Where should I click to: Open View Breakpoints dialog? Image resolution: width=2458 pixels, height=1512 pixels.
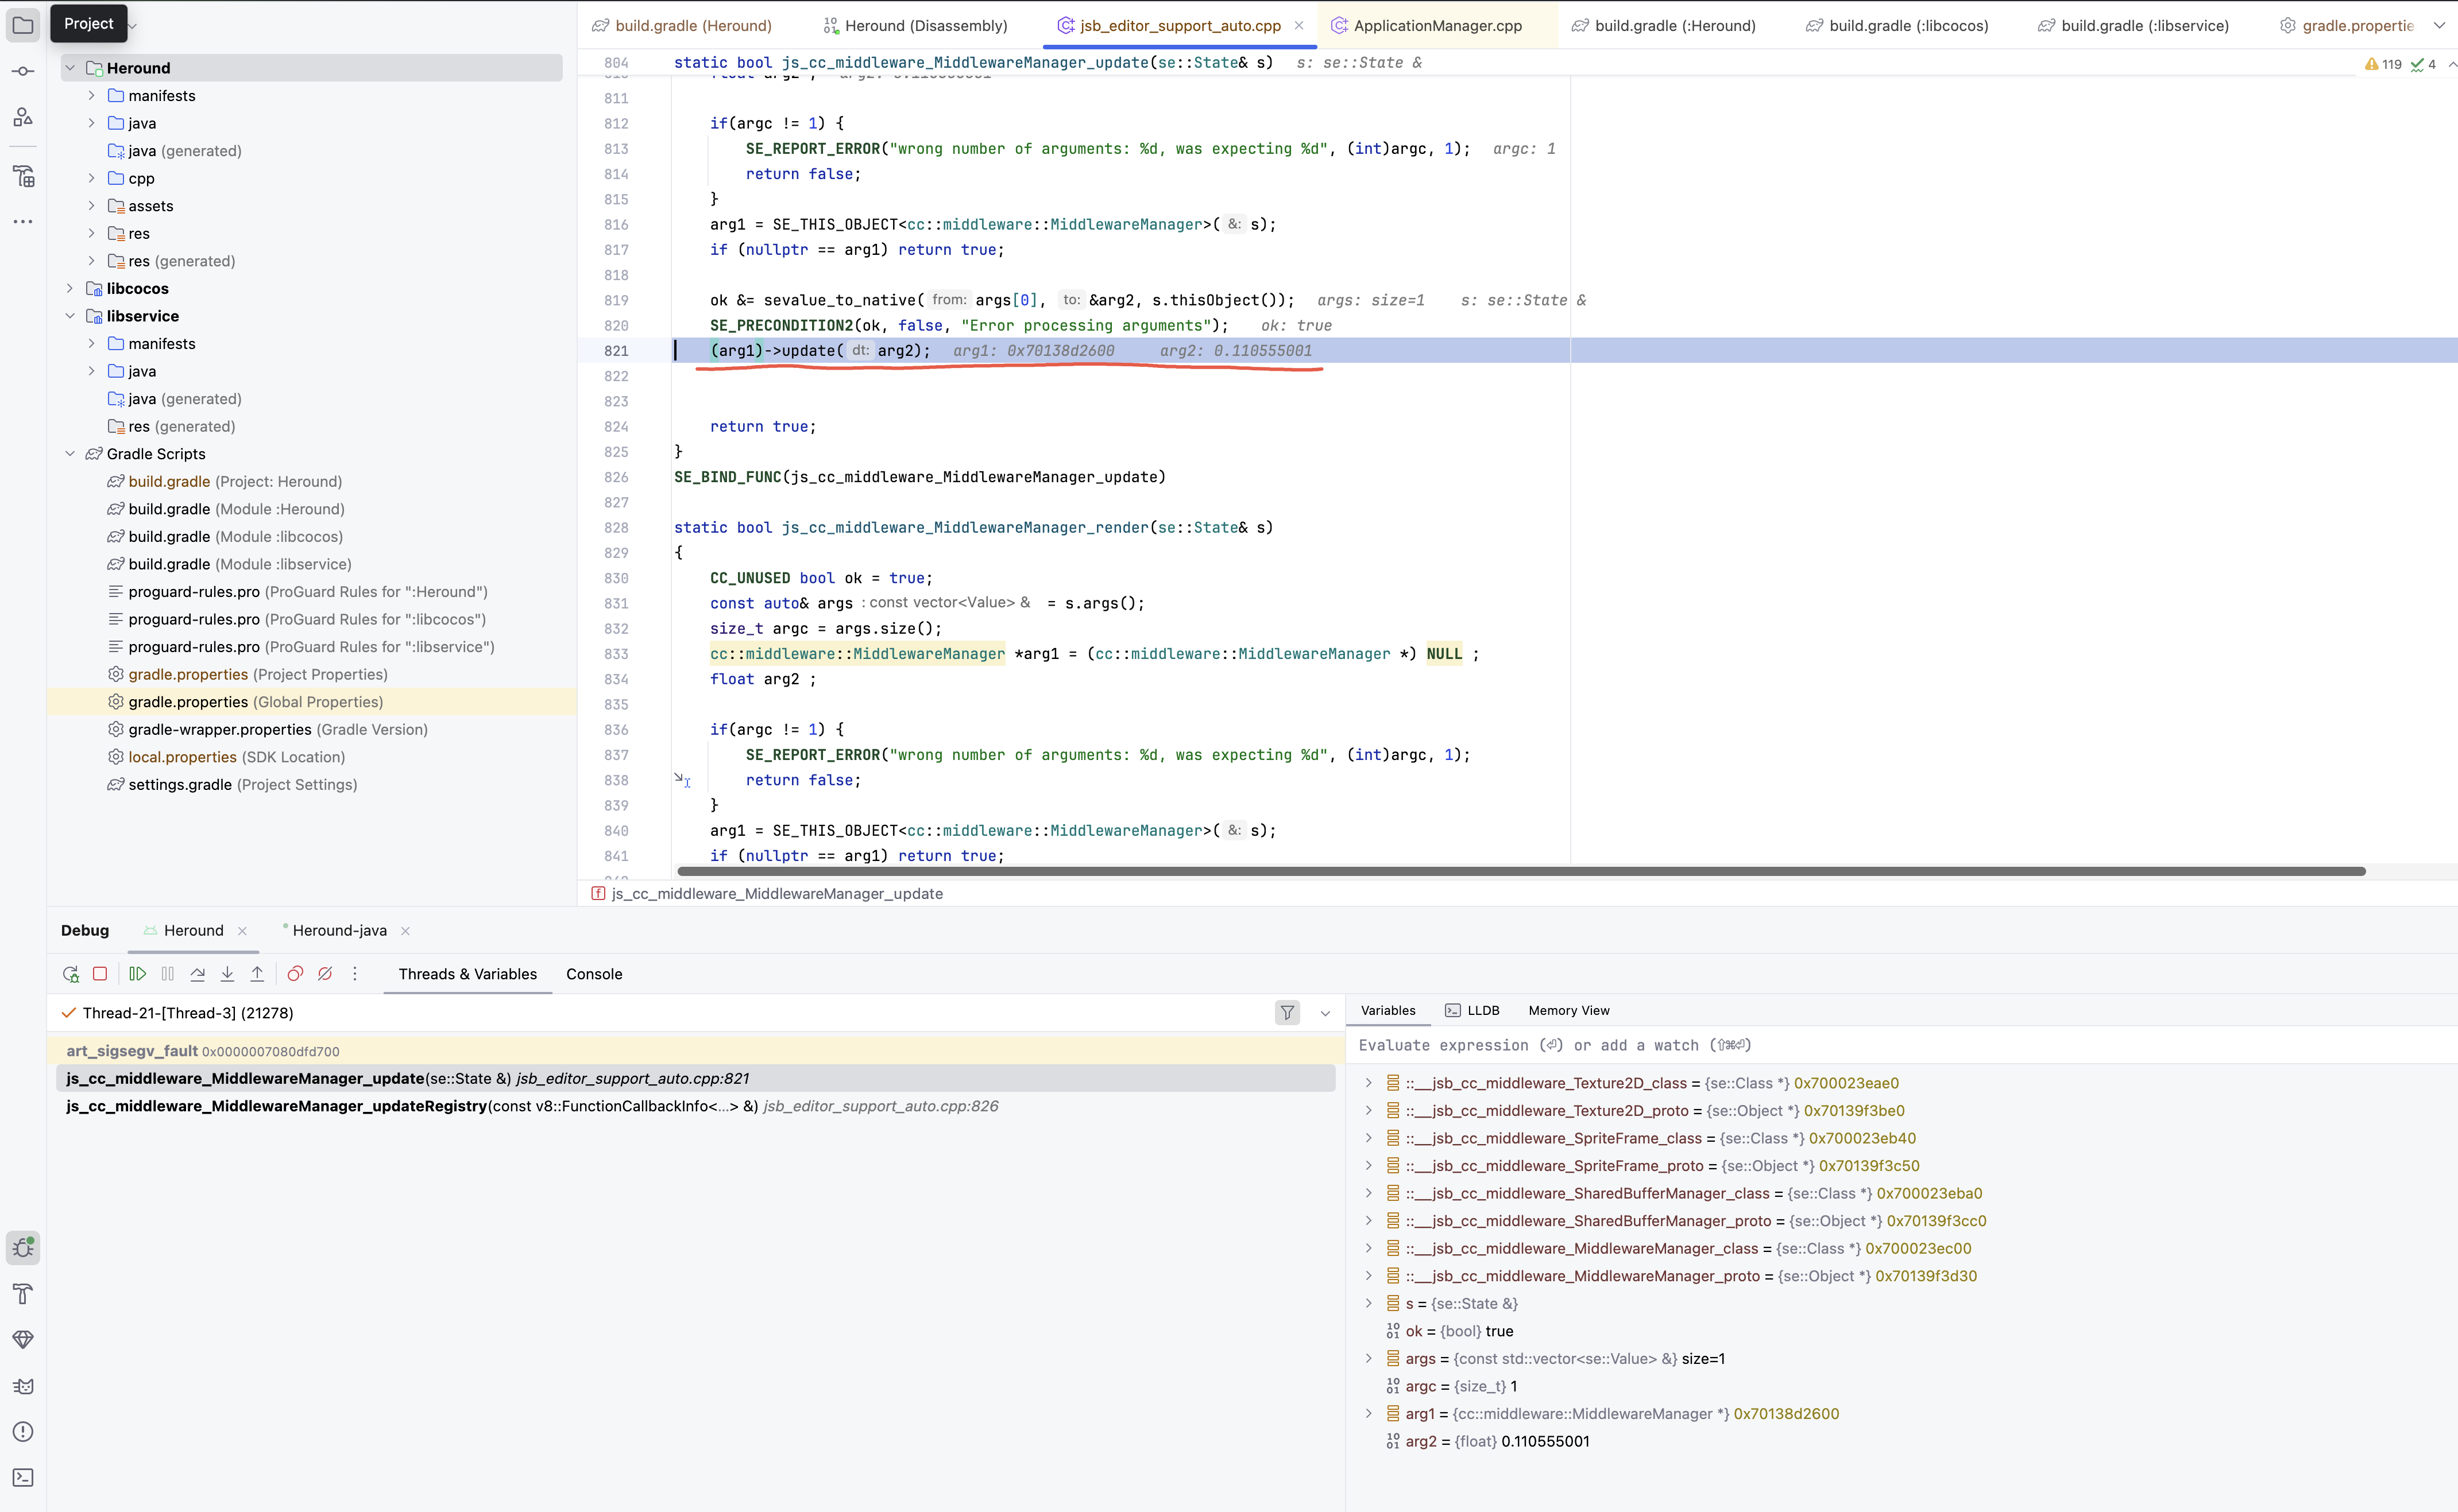(295, 974)
